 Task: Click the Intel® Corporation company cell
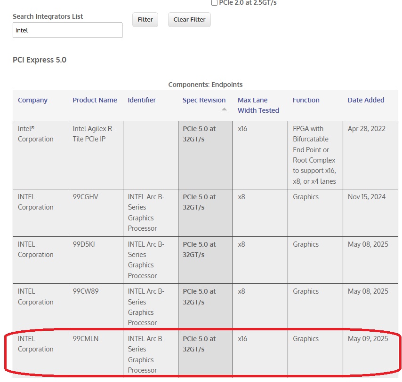[x=40, y=155]
